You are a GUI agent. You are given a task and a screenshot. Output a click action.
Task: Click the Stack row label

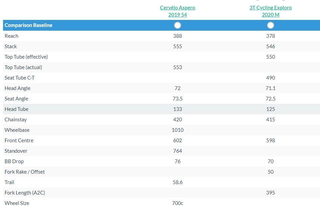10,47
